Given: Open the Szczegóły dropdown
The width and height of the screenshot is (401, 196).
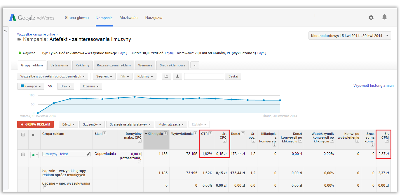Looking at the screenshot, I should [92, 124].
